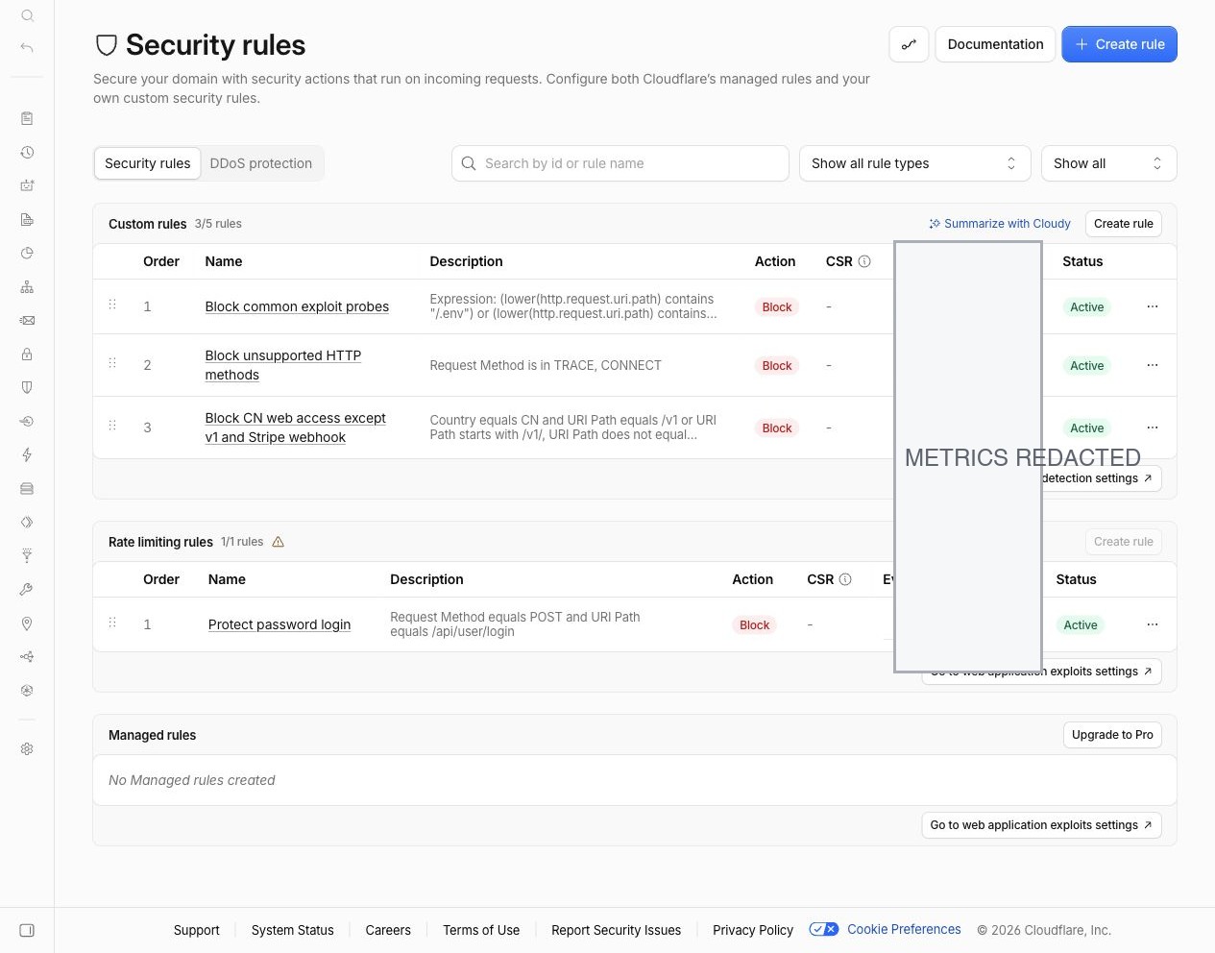Click Active status of Protect password login
1215x953 pixels.
[1081, 624]
